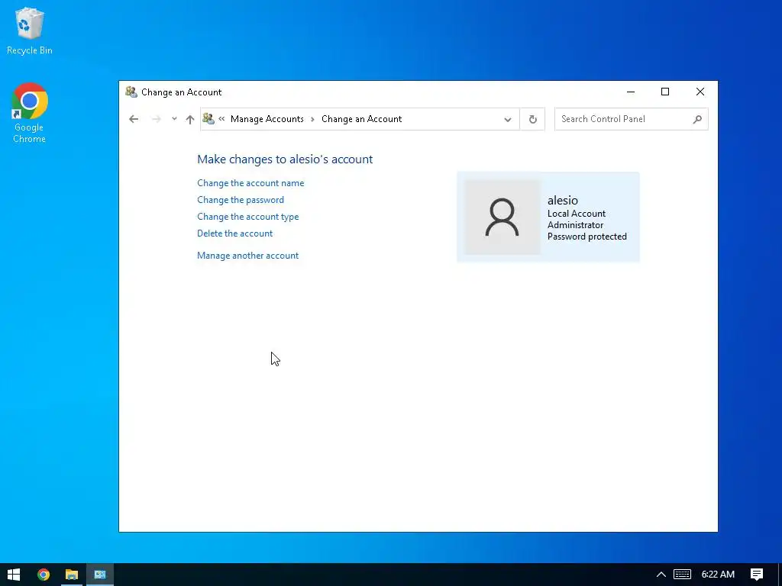Open the Action Center notifications icon
The image size is (782, 586).
[757, 575]
